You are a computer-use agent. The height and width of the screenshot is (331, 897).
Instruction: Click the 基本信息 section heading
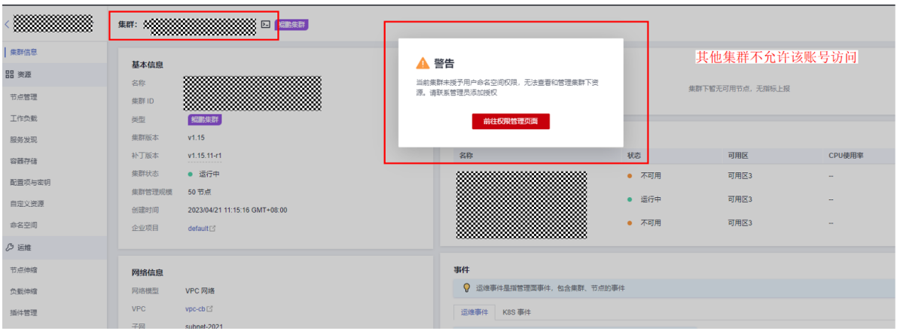[147, 65]
